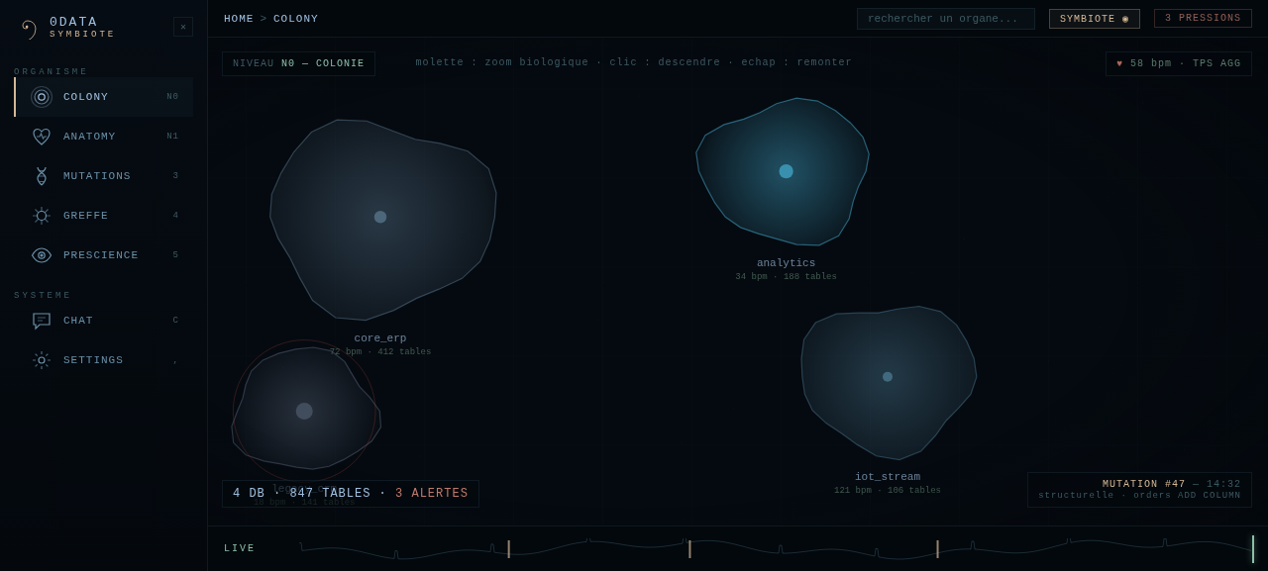Descend into the analytics organism blob

pyautogui.click(x=785, y=171)
